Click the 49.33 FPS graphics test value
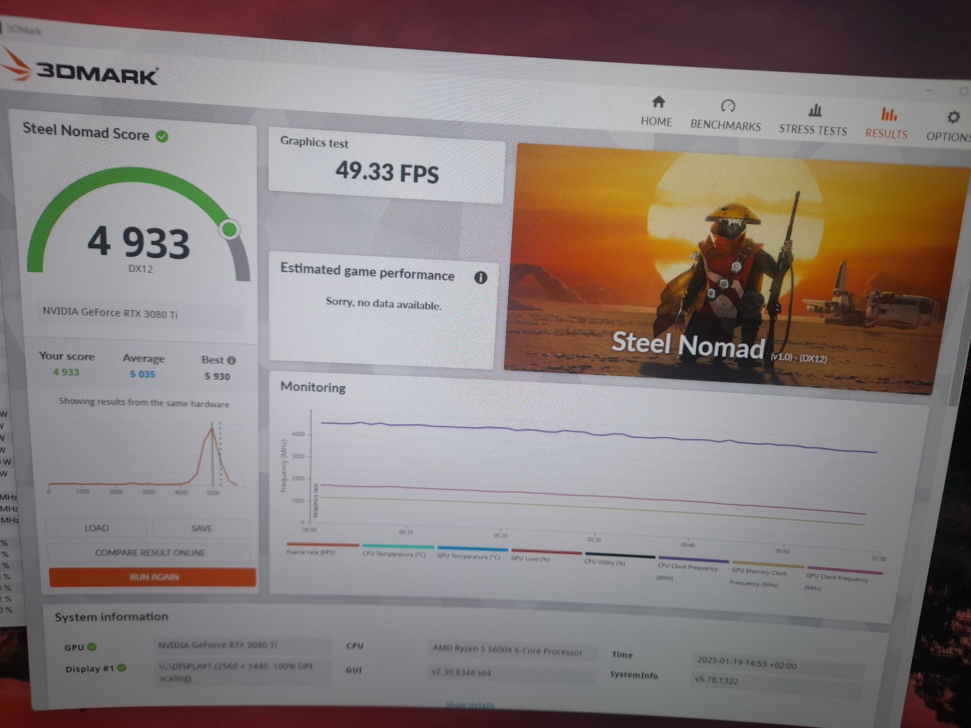This screenshot has height=728, width=971. coord(387,172)
